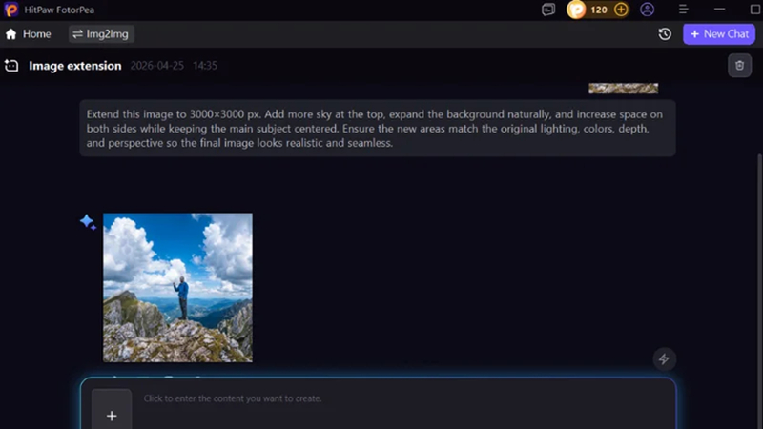Click the lightning bolt quick action button

664,359
